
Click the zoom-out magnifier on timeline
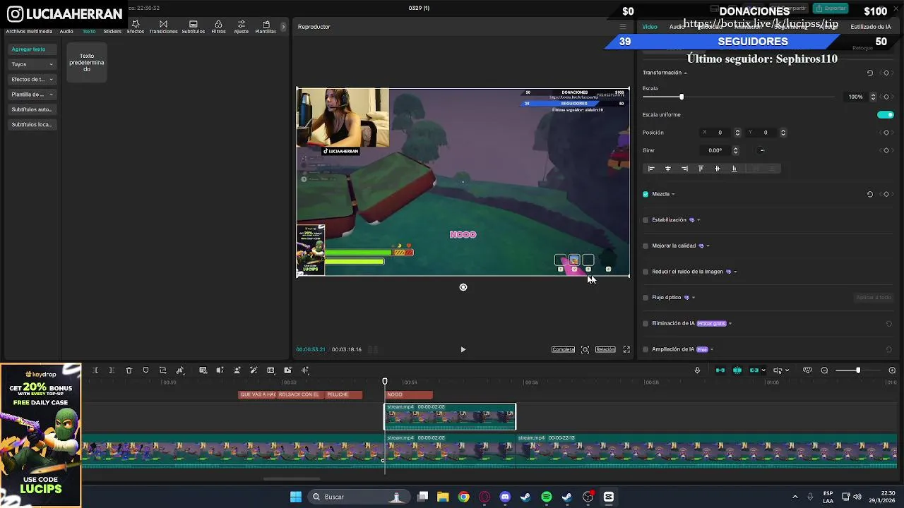[x=824, y=370]
